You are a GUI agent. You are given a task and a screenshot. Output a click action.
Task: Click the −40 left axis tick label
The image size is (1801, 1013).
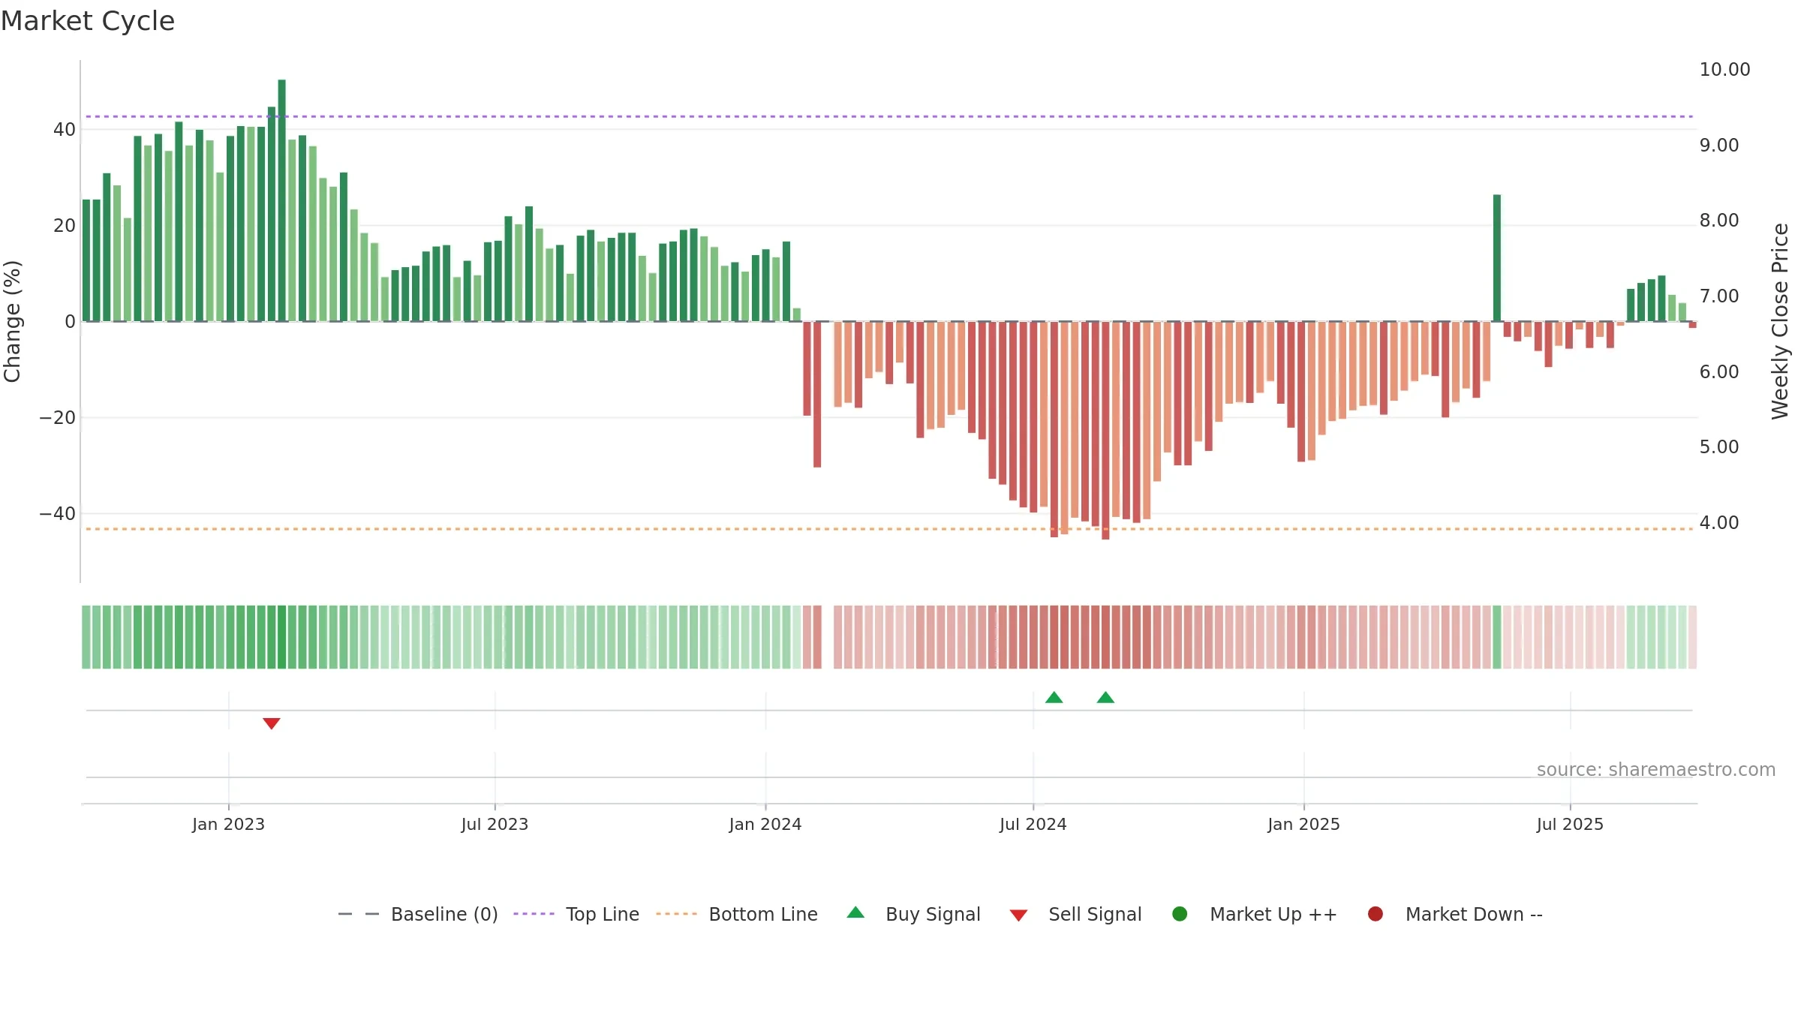tap(58, 513)
